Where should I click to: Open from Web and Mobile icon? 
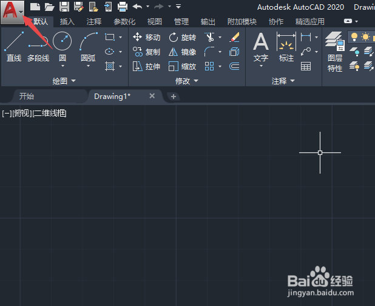(x=93, y=7)
